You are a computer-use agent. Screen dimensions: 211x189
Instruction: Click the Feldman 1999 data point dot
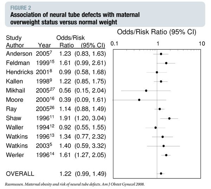pyautogui.click(x=166, y=63)
